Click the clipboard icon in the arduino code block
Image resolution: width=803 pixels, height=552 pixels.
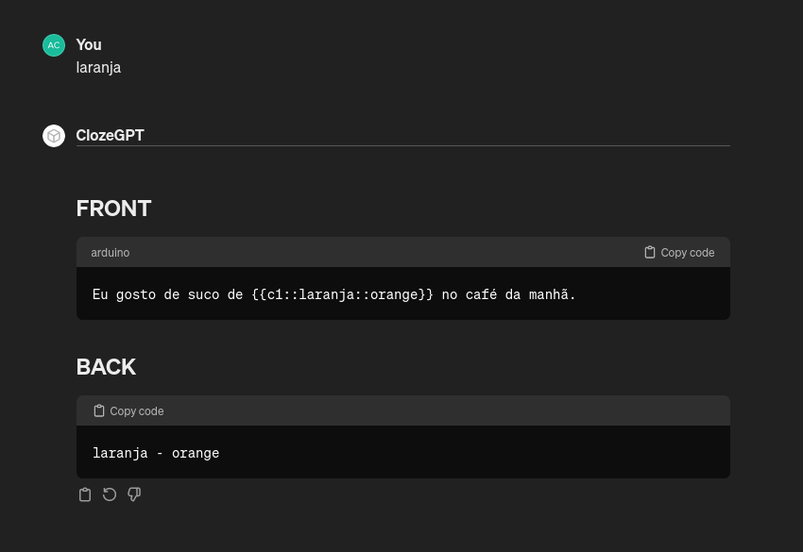pyautogui.click(x=649, y=252)
